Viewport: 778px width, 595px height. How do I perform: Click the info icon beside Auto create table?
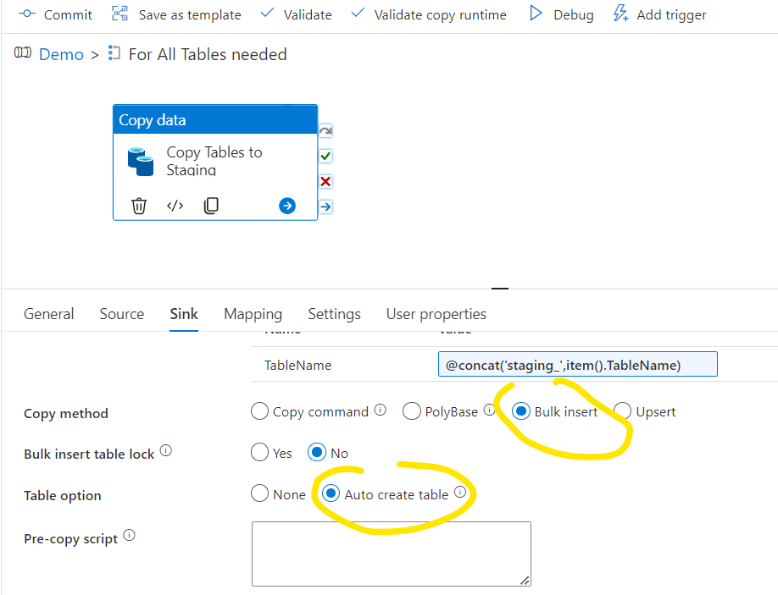coord(460,492)
